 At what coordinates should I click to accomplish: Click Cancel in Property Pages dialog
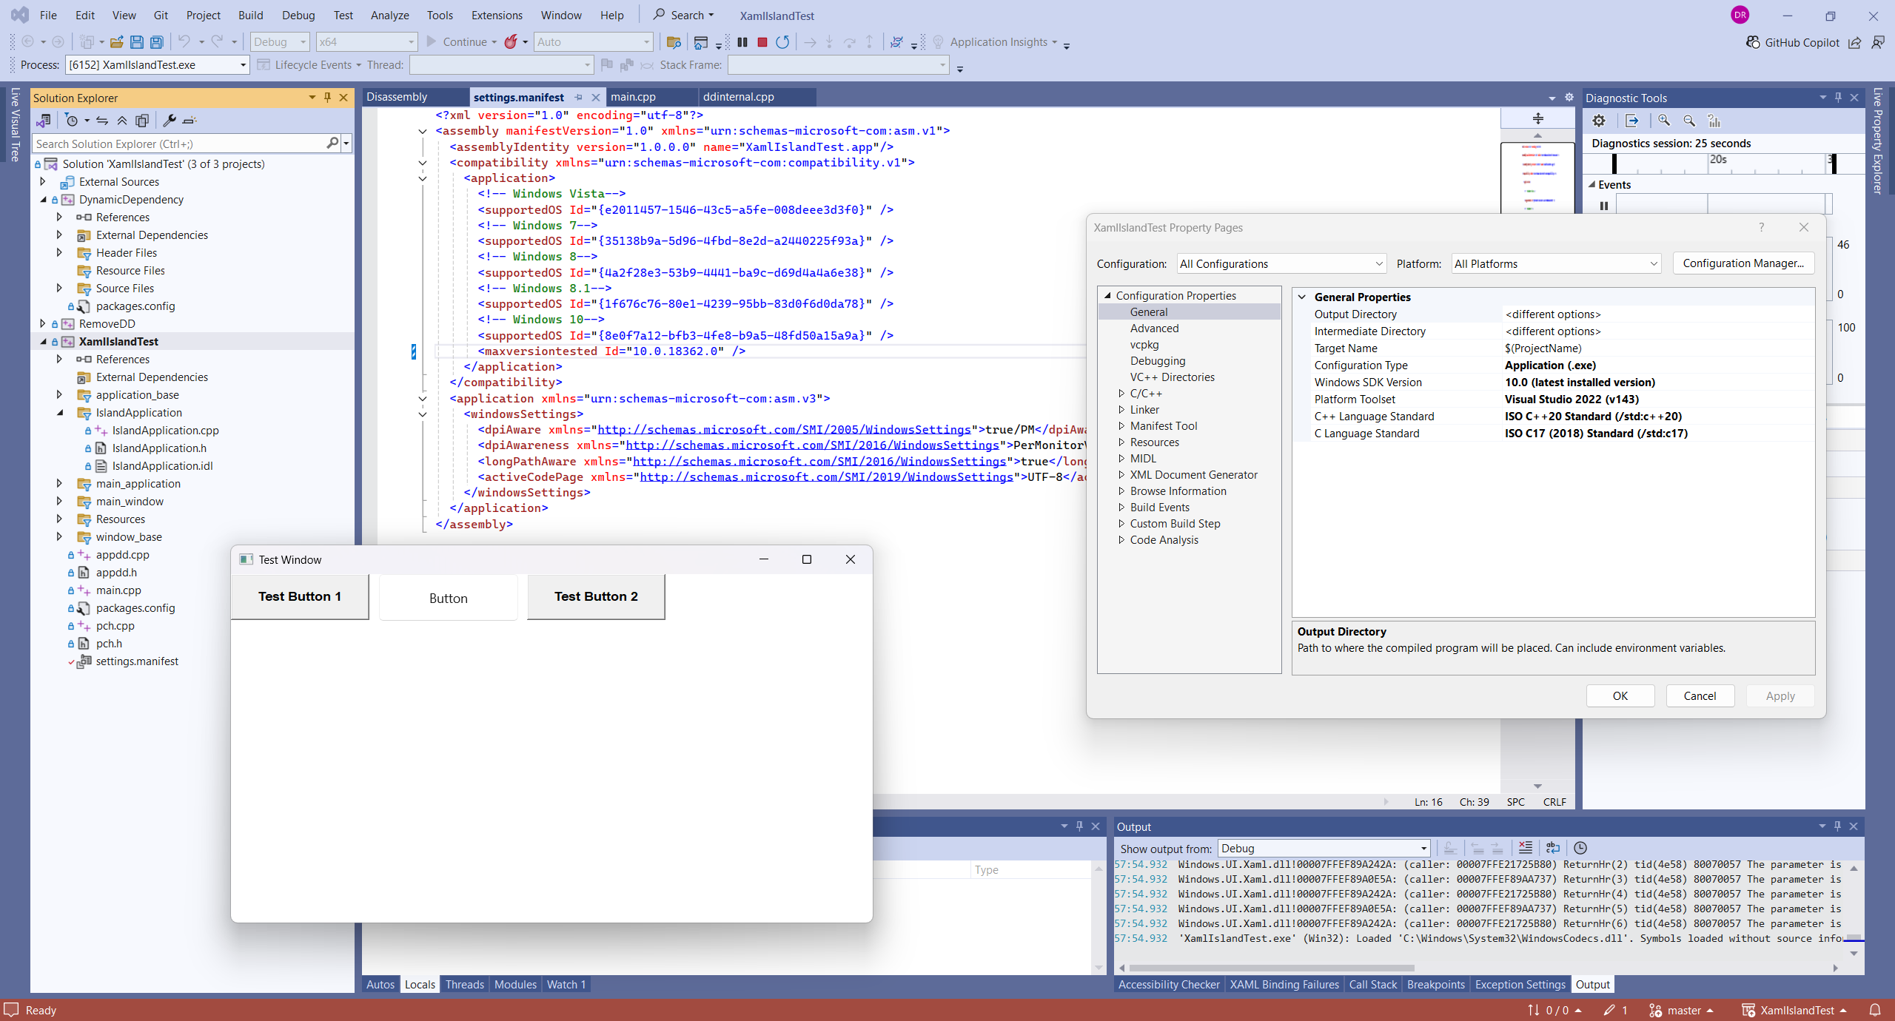click(x=1700, y=695)
